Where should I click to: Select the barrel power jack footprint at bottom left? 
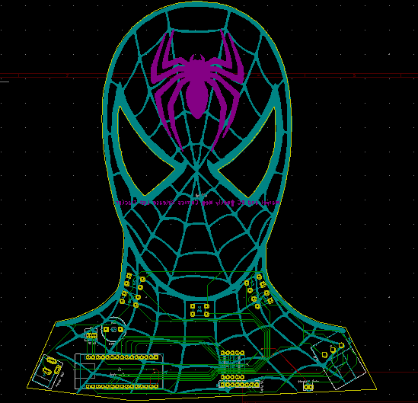48,371
